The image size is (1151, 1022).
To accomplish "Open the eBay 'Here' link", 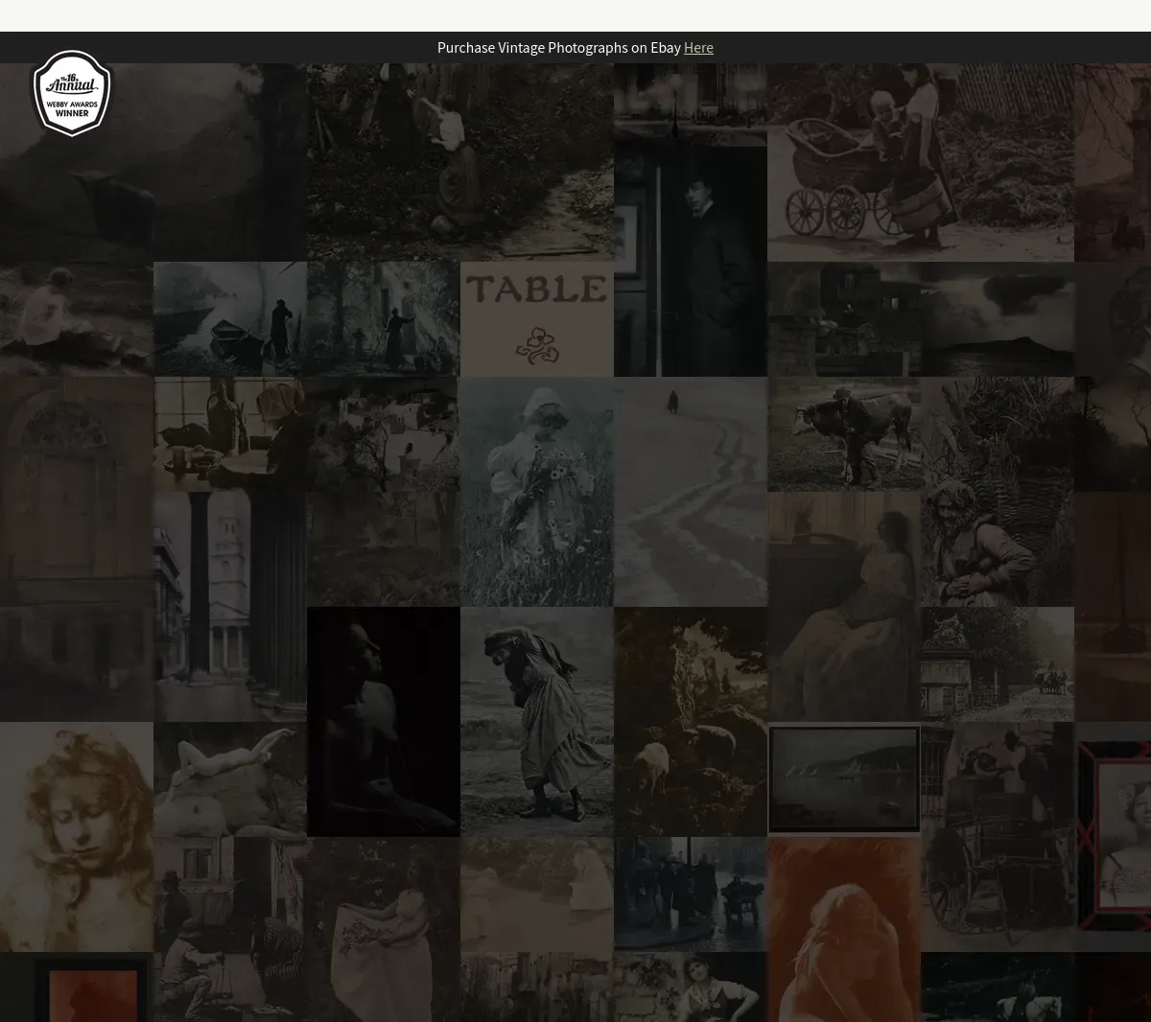I will tap(698, 47).
